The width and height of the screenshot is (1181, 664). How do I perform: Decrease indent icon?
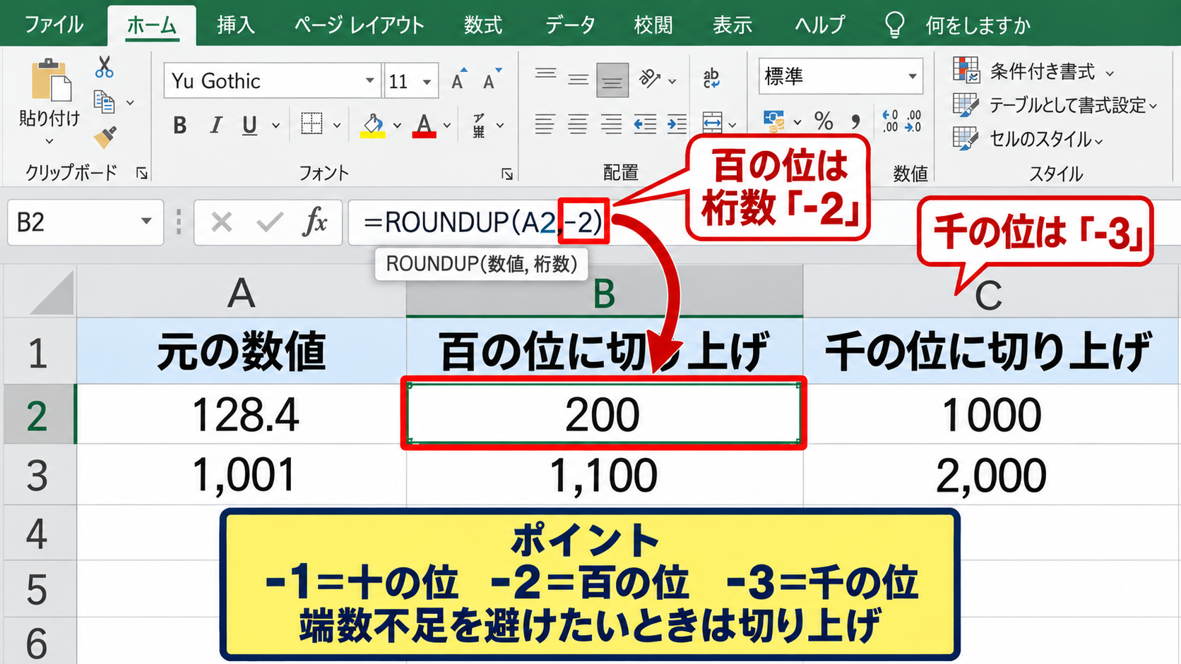(645, 124)
